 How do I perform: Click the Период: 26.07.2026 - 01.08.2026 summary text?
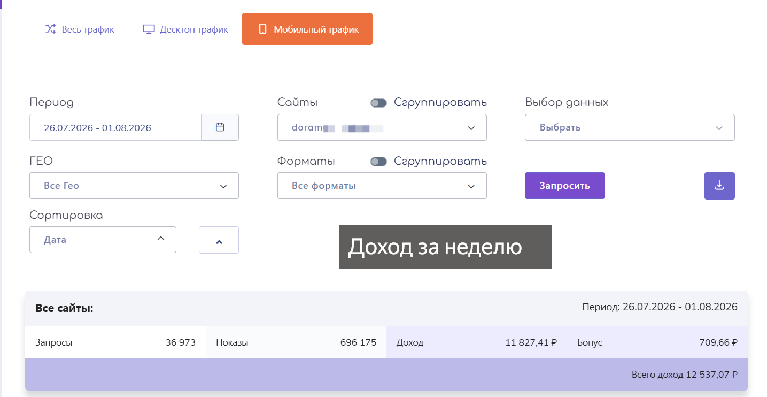click(660, 307)
